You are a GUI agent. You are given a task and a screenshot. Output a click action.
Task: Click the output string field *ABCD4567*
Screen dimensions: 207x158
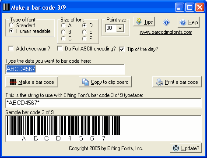(103, 103)
